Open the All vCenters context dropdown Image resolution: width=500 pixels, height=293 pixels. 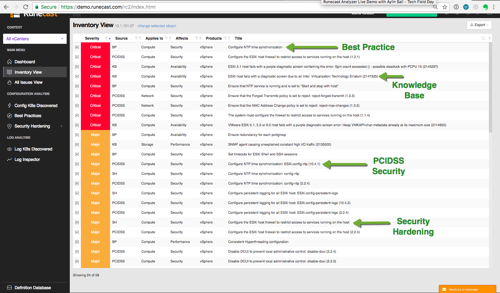point(35,39)
